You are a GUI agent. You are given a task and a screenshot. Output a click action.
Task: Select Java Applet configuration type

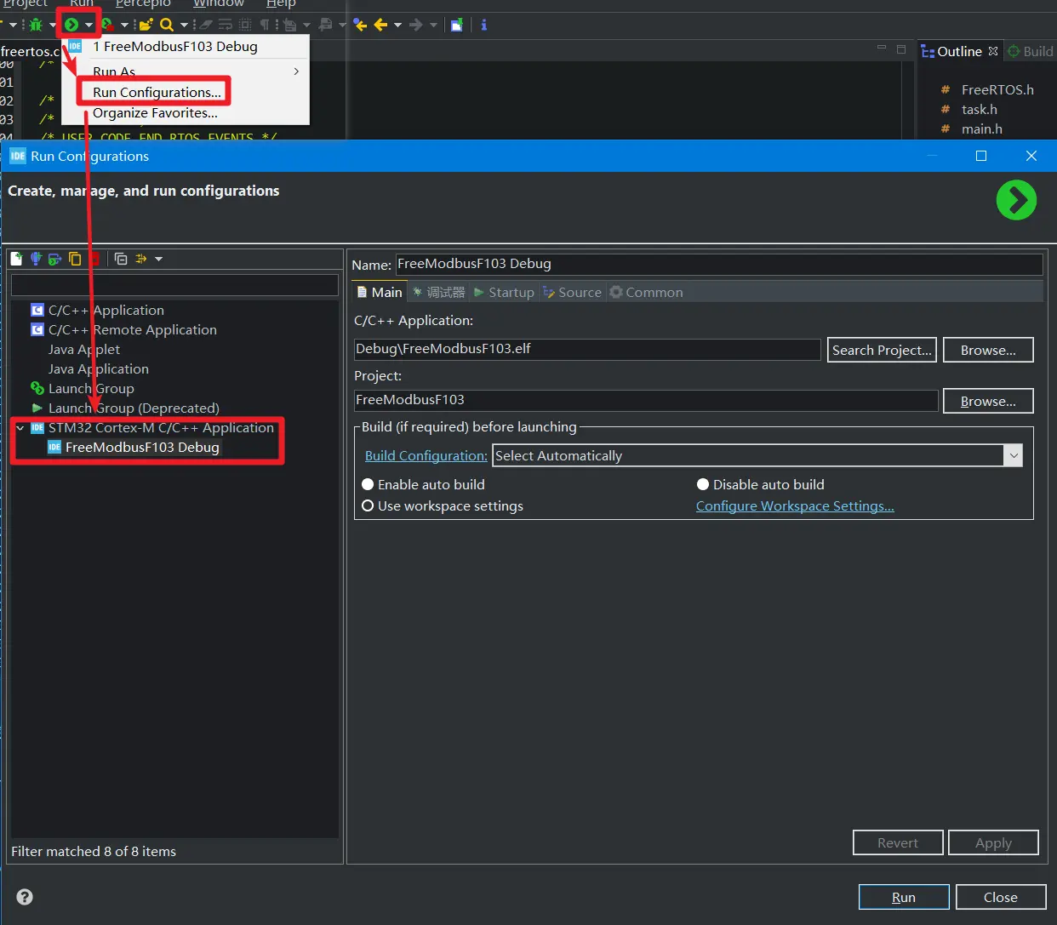click(84, 349)
